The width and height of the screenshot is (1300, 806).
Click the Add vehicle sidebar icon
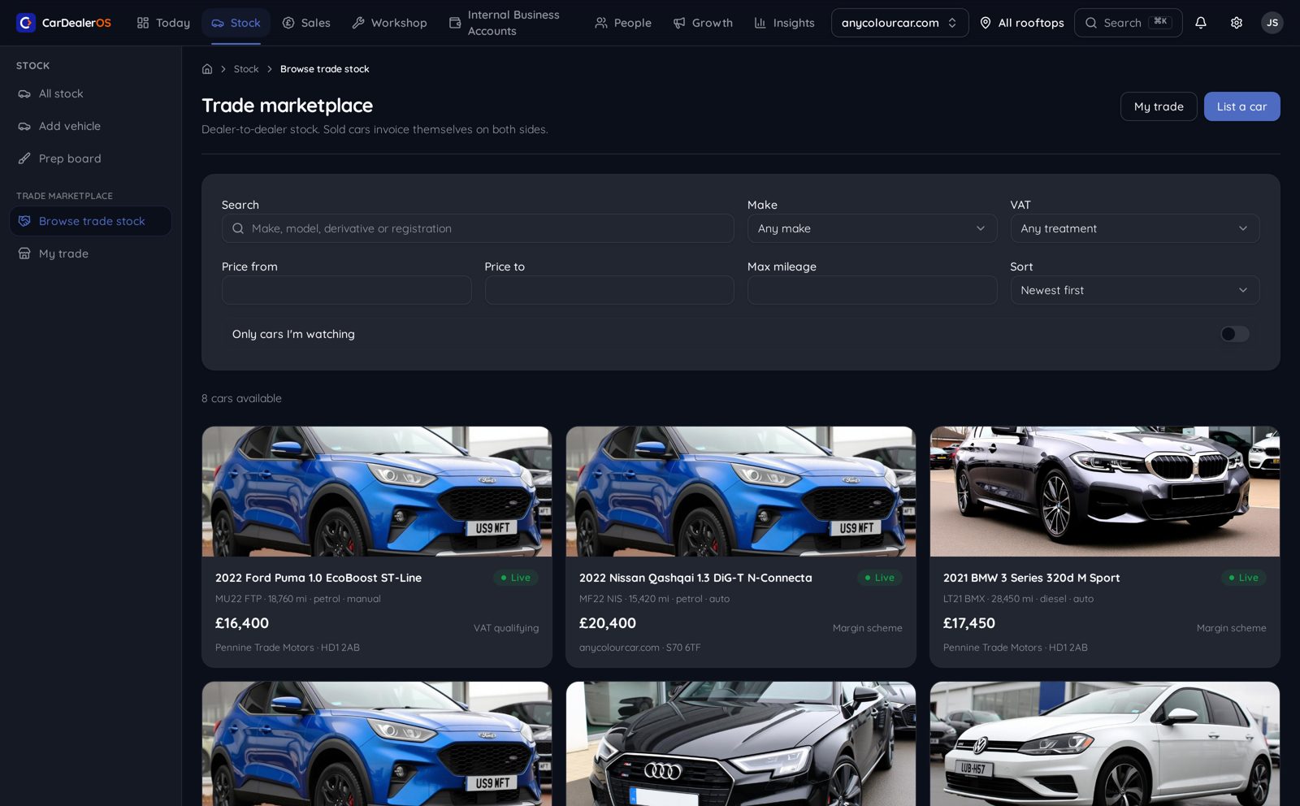pyautogui.click(x=24, y=126)
